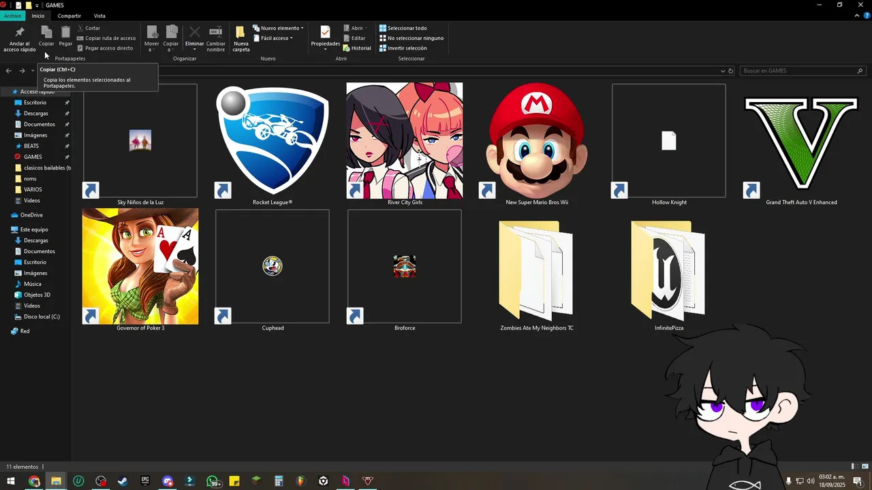Open the Nuevo elemento dropdown
Viewport: 872px width, 490px height.
279,28
